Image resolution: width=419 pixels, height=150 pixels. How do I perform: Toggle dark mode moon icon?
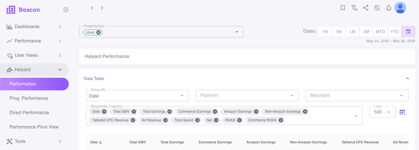pos(377,8)
